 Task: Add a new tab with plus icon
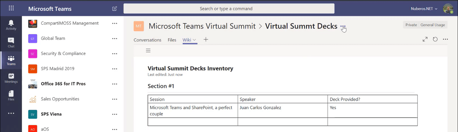click(x=206, y=40)
